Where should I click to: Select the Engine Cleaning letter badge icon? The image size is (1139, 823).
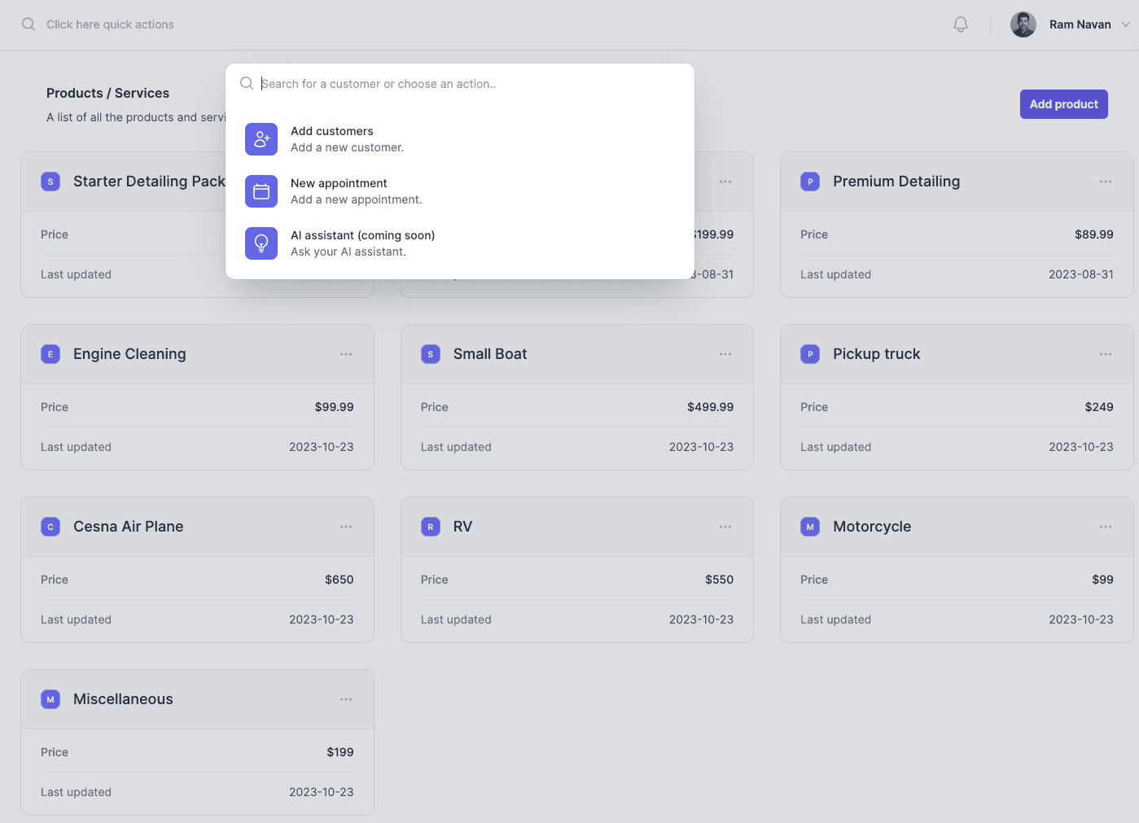(50, 354)
